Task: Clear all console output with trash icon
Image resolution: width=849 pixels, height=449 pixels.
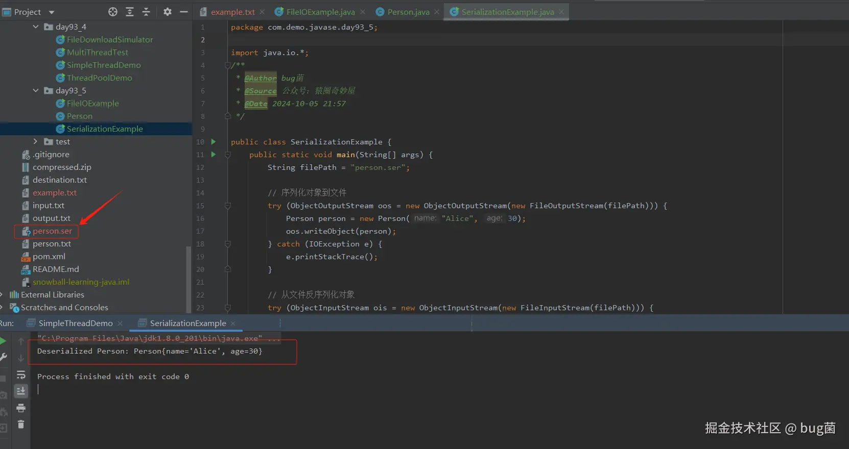Action: 21,424
